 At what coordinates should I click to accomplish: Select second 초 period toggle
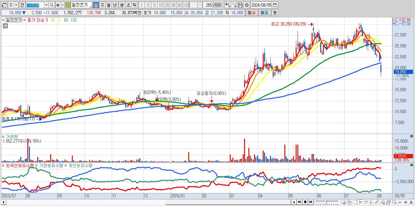coord(128,5)
